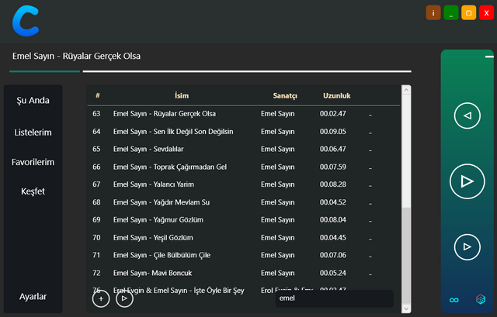Open the Listelerim section
This screenshot has width=497, height=317.
[x=33, y=133]
